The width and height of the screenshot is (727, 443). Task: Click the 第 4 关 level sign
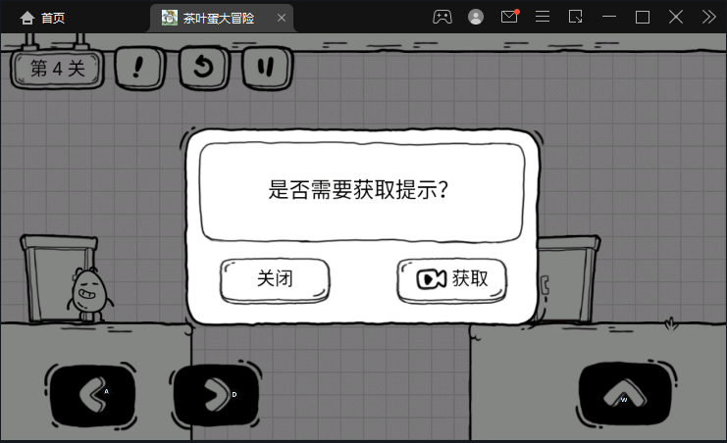coord(58,69)
